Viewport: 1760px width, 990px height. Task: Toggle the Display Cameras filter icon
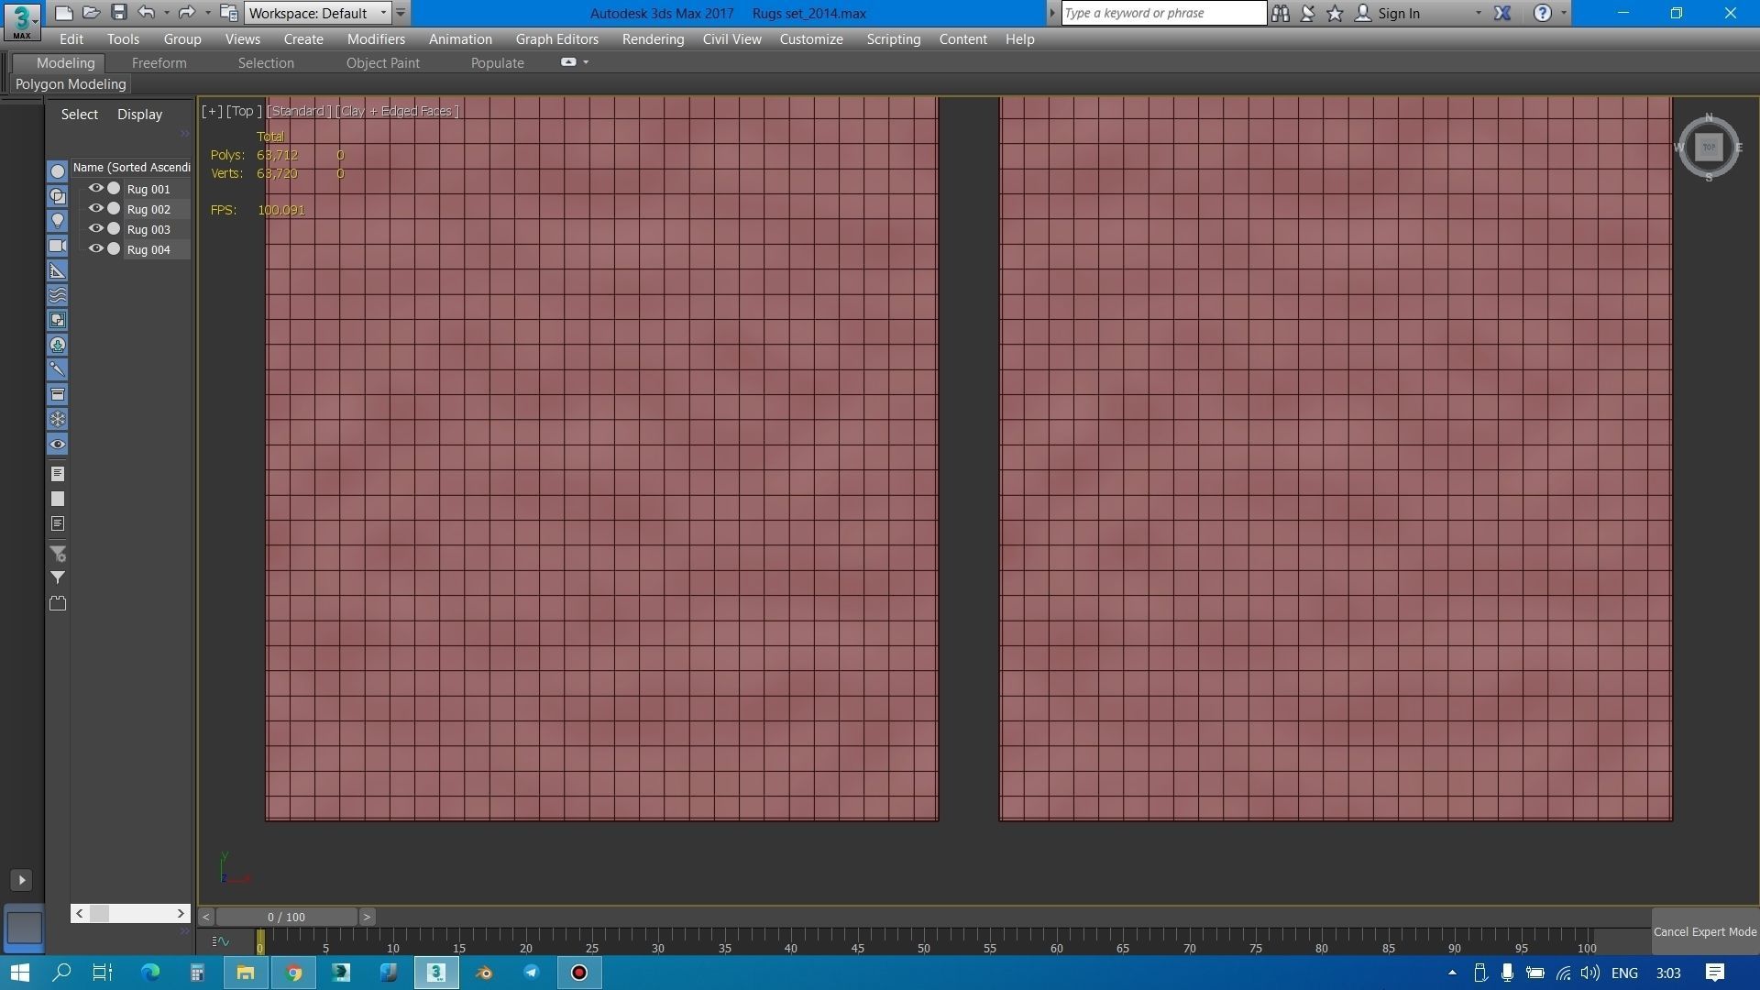[x=57, y=246]
